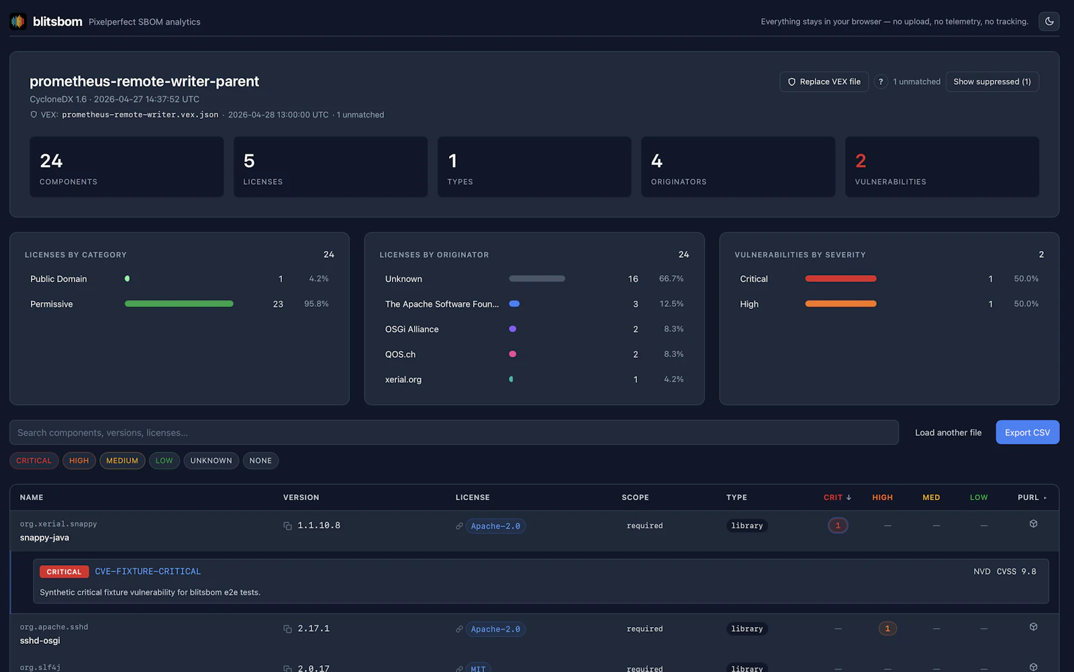Click the blitsbom logo icon

[18, 21]
